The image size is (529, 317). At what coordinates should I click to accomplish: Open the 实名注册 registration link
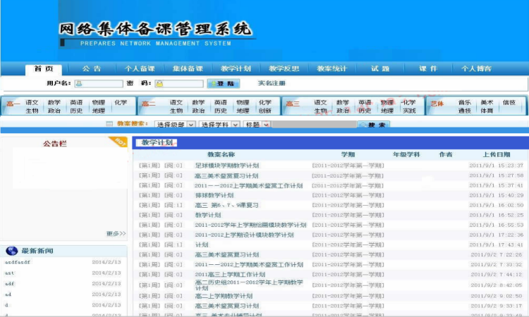point(272,83)
